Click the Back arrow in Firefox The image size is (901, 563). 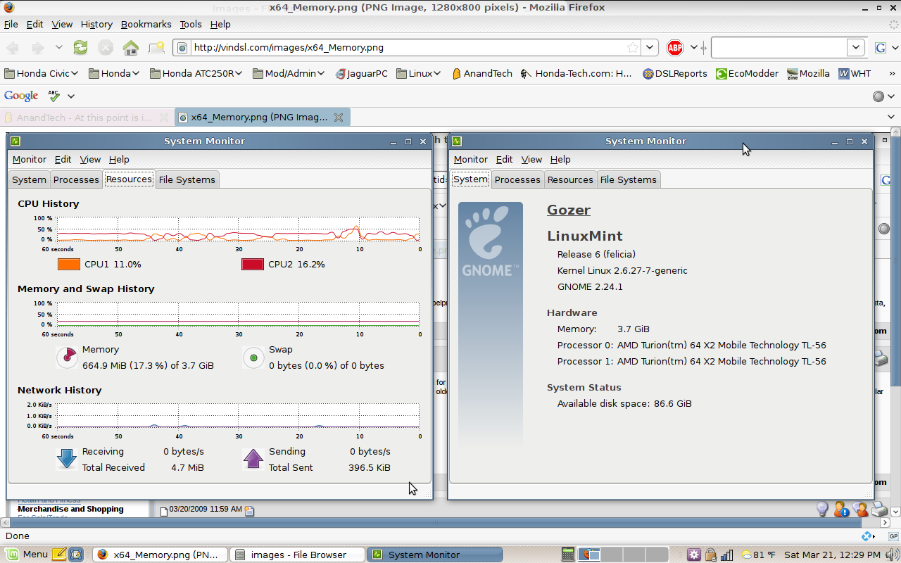[x=13, y=48]
